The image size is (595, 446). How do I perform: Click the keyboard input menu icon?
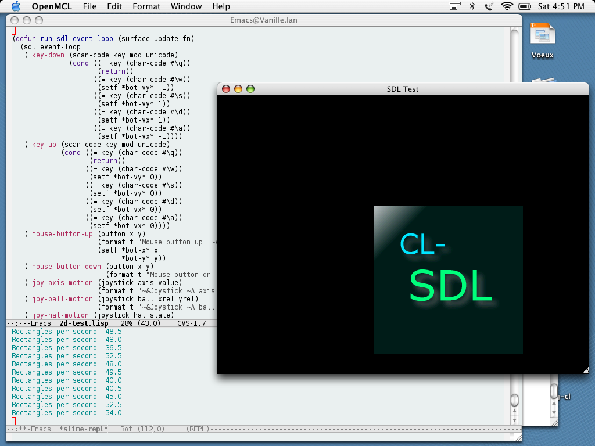pyautogui.click(x=454, y=6)
